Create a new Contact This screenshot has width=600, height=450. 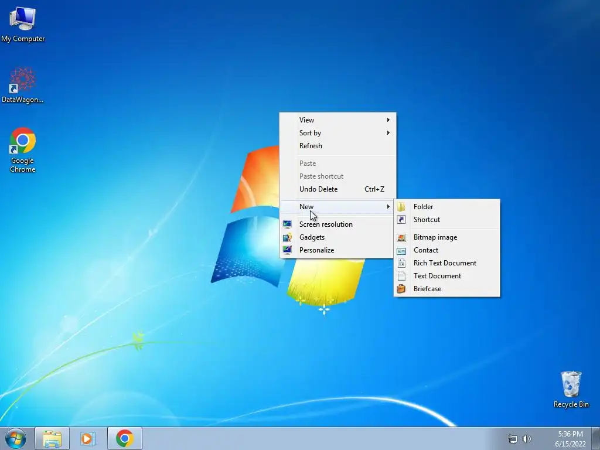447,250
